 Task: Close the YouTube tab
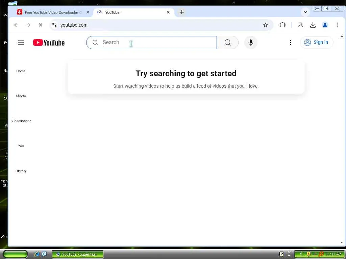point(168,12)
